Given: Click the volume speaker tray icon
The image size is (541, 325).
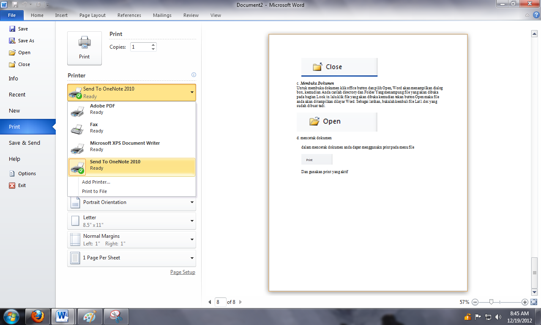Looking at the screenshot, I should tap(498, 317).
